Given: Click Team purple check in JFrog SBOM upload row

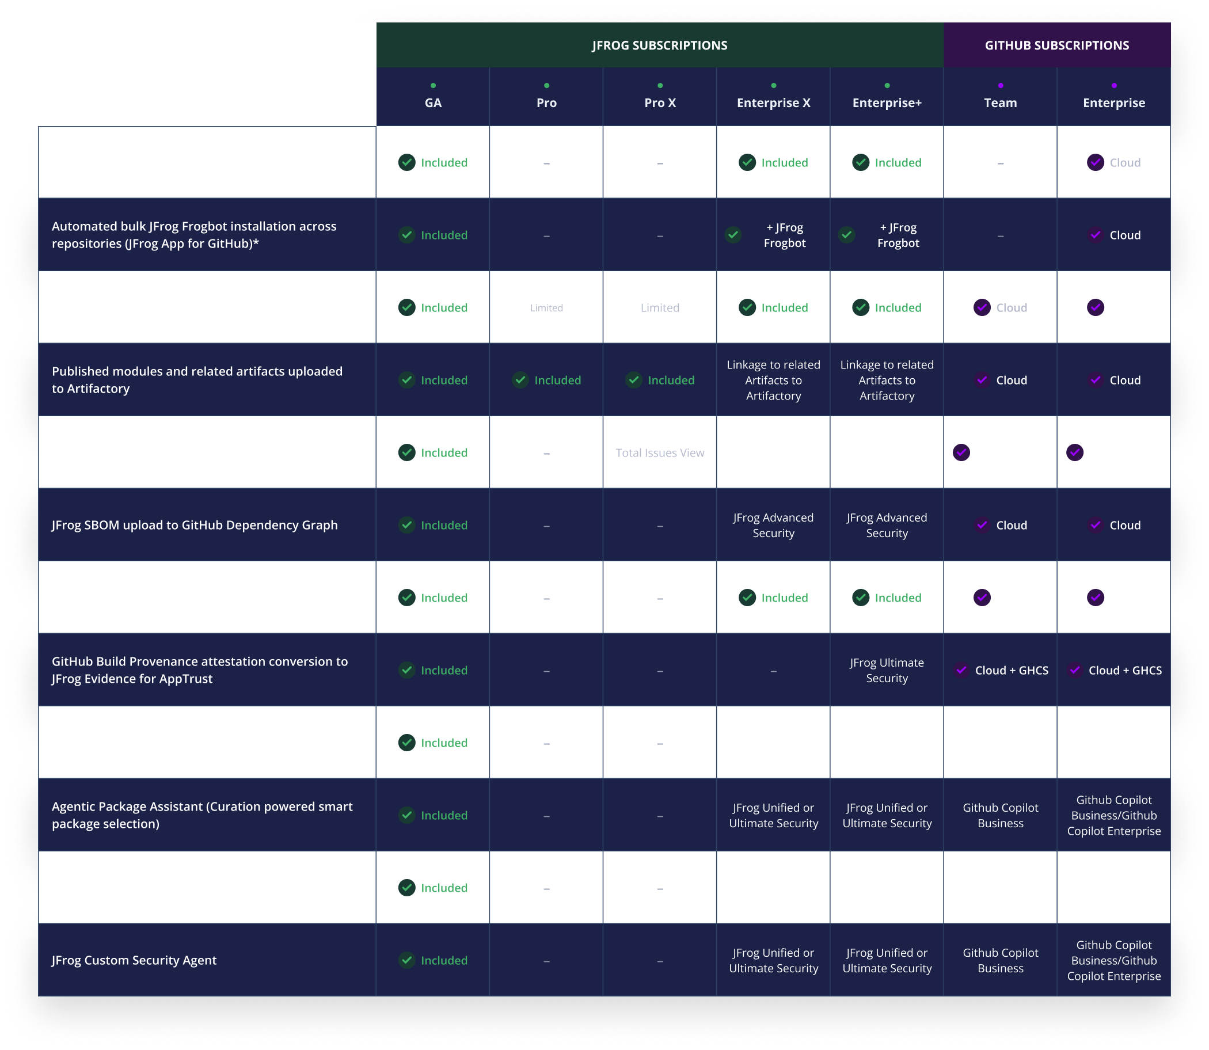Looking at the screenshot, I should click(x=982, y=525).
